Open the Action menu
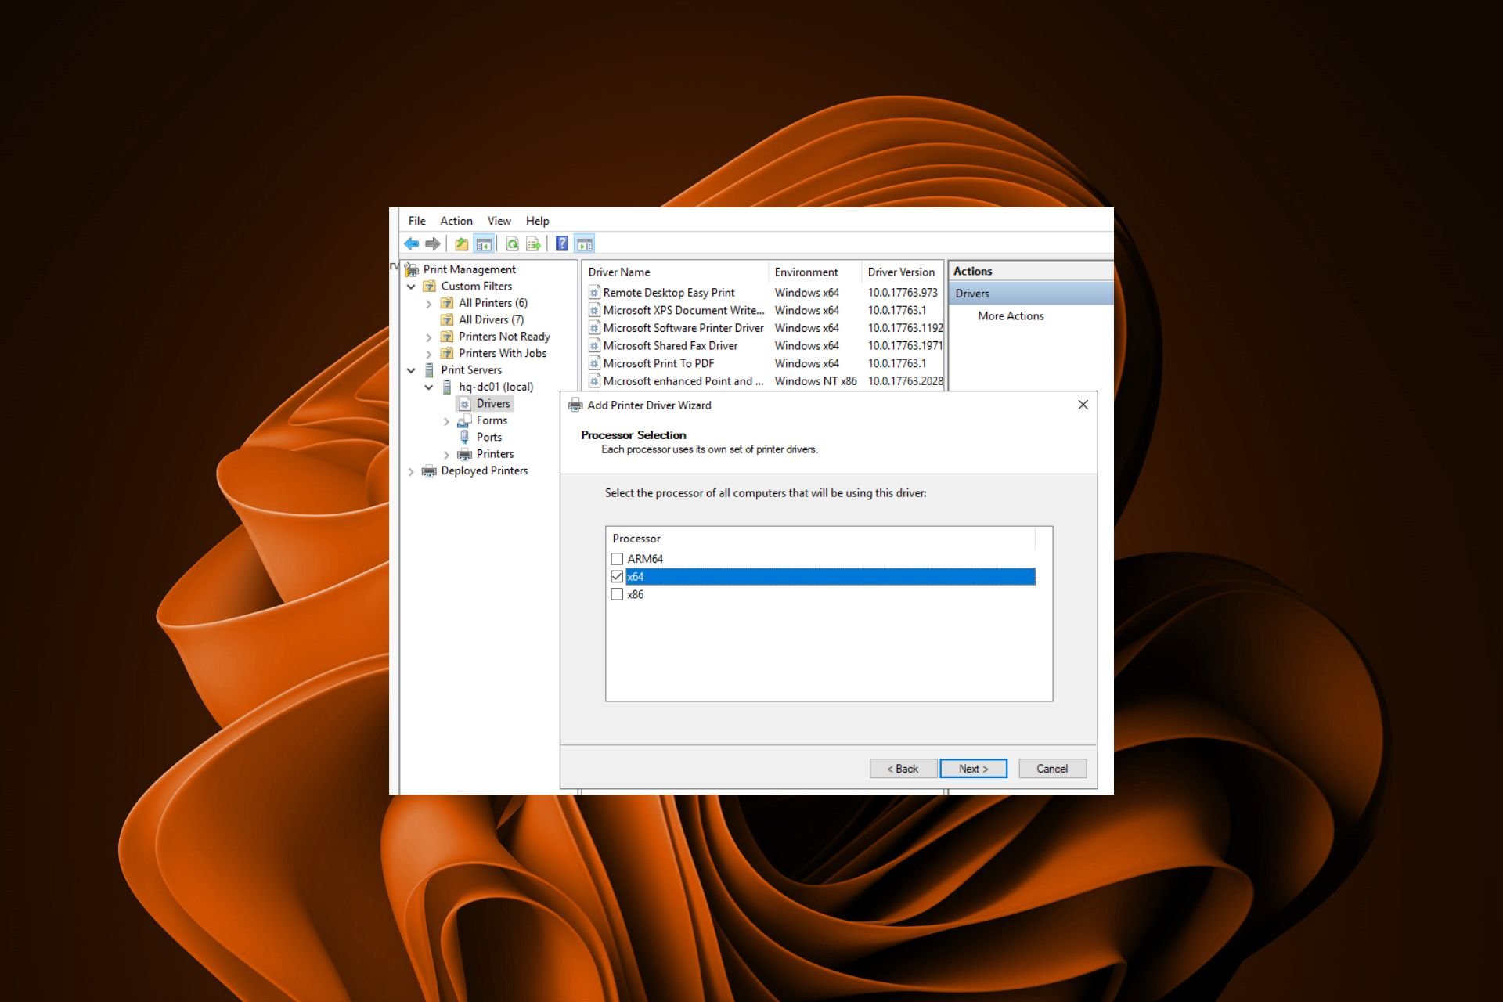 [456, 221]
